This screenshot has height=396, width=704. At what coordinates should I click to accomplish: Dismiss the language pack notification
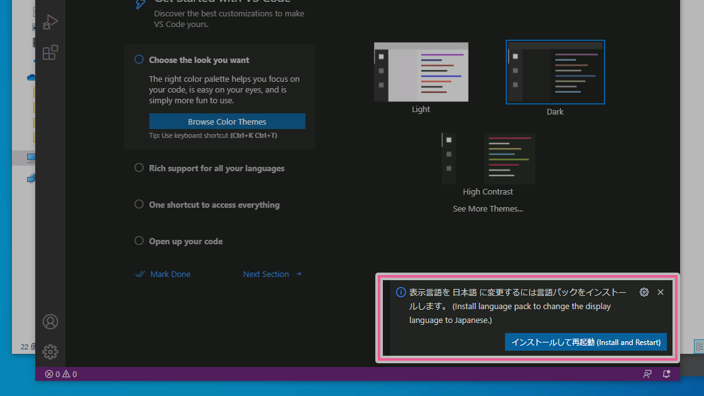tap(661, 292)
